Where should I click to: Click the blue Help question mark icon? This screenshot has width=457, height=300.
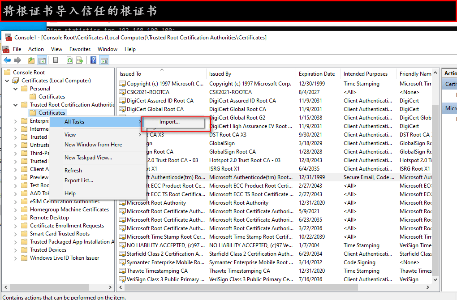(94, 60)
